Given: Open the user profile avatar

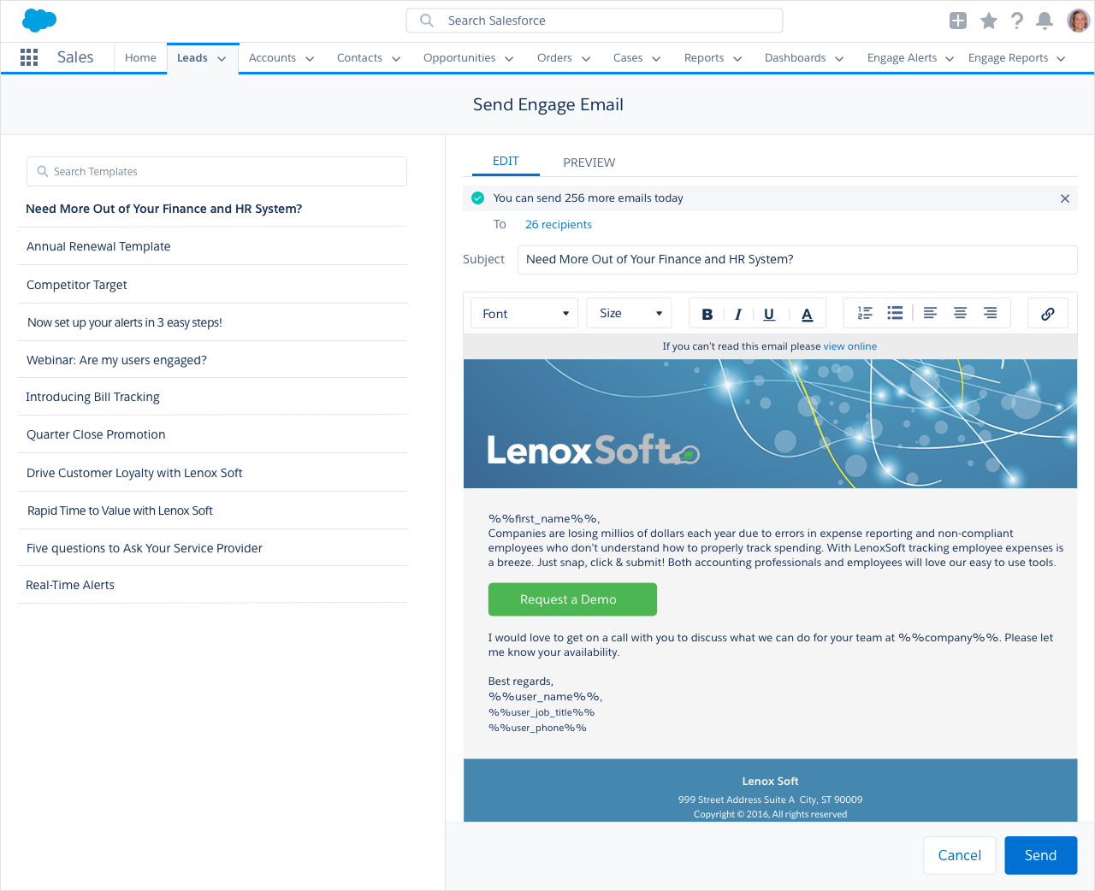Looking at the screenshot, I should click(x=1078, y=21).
